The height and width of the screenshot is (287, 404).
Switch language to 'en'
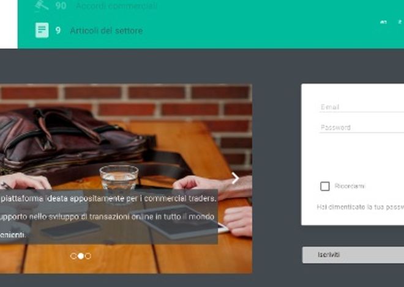pos(383,23)
